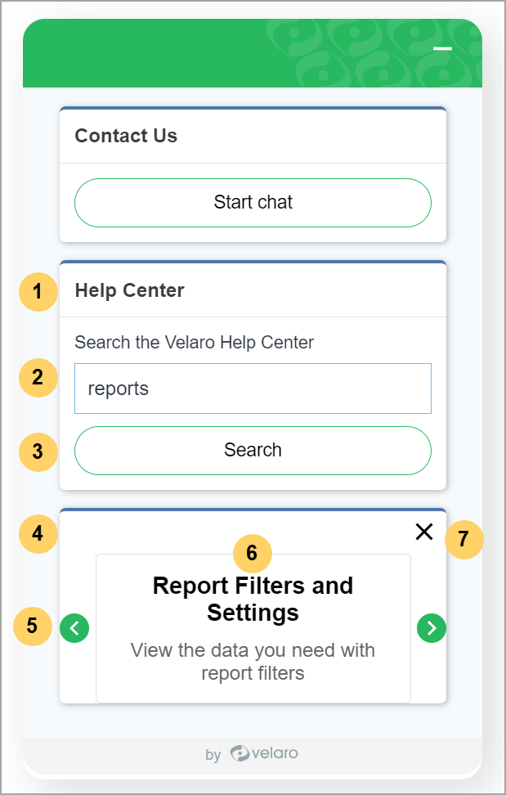The width and height of the screenshot is (506, 795).
Task: Click the yellow callout marker numbered 1
Action: click(38, 291)
